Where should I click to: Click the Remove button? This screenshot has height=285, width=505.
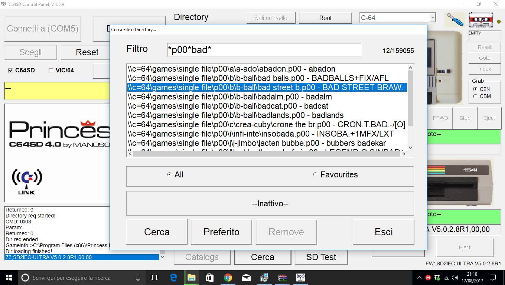point(286,232)
